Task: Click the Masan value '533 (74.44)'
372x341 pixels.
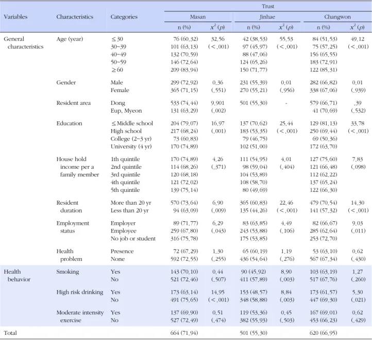Action: 184,103
